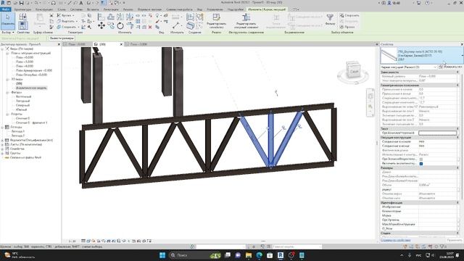Image resolution: width=464 pixels, height=261 pixels.
Task: Click the Filter funnel icon
Action: [330, 17]
